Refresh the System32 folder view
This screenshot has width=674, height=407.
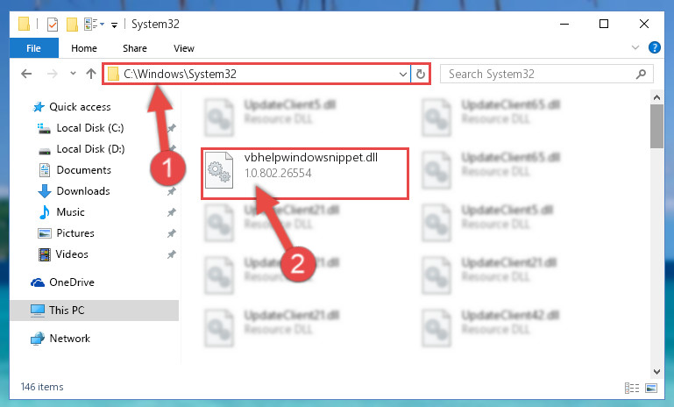pos(421,74)
